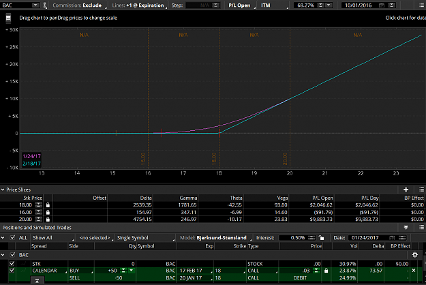Open the 17 FEB 17 expiration dropdown
This screenshot has height=285, width=426.
click(196, 271)
